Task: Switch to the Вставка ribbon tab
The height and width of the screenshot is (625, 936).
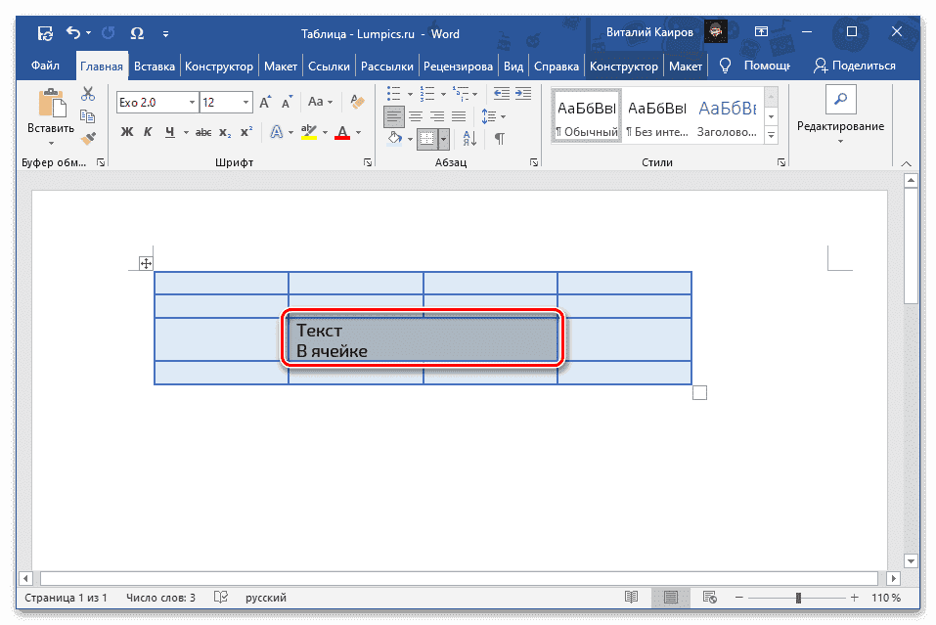Action: click(156, 67)
